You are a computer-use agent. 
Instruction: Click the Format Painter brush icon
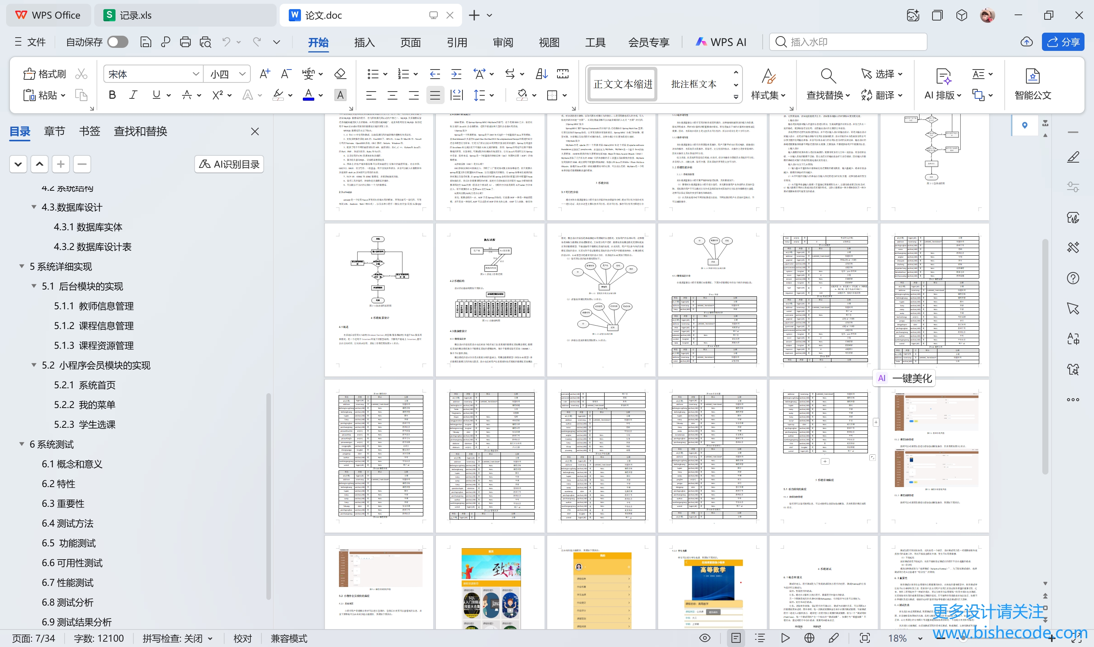click(x=30, y=74)
